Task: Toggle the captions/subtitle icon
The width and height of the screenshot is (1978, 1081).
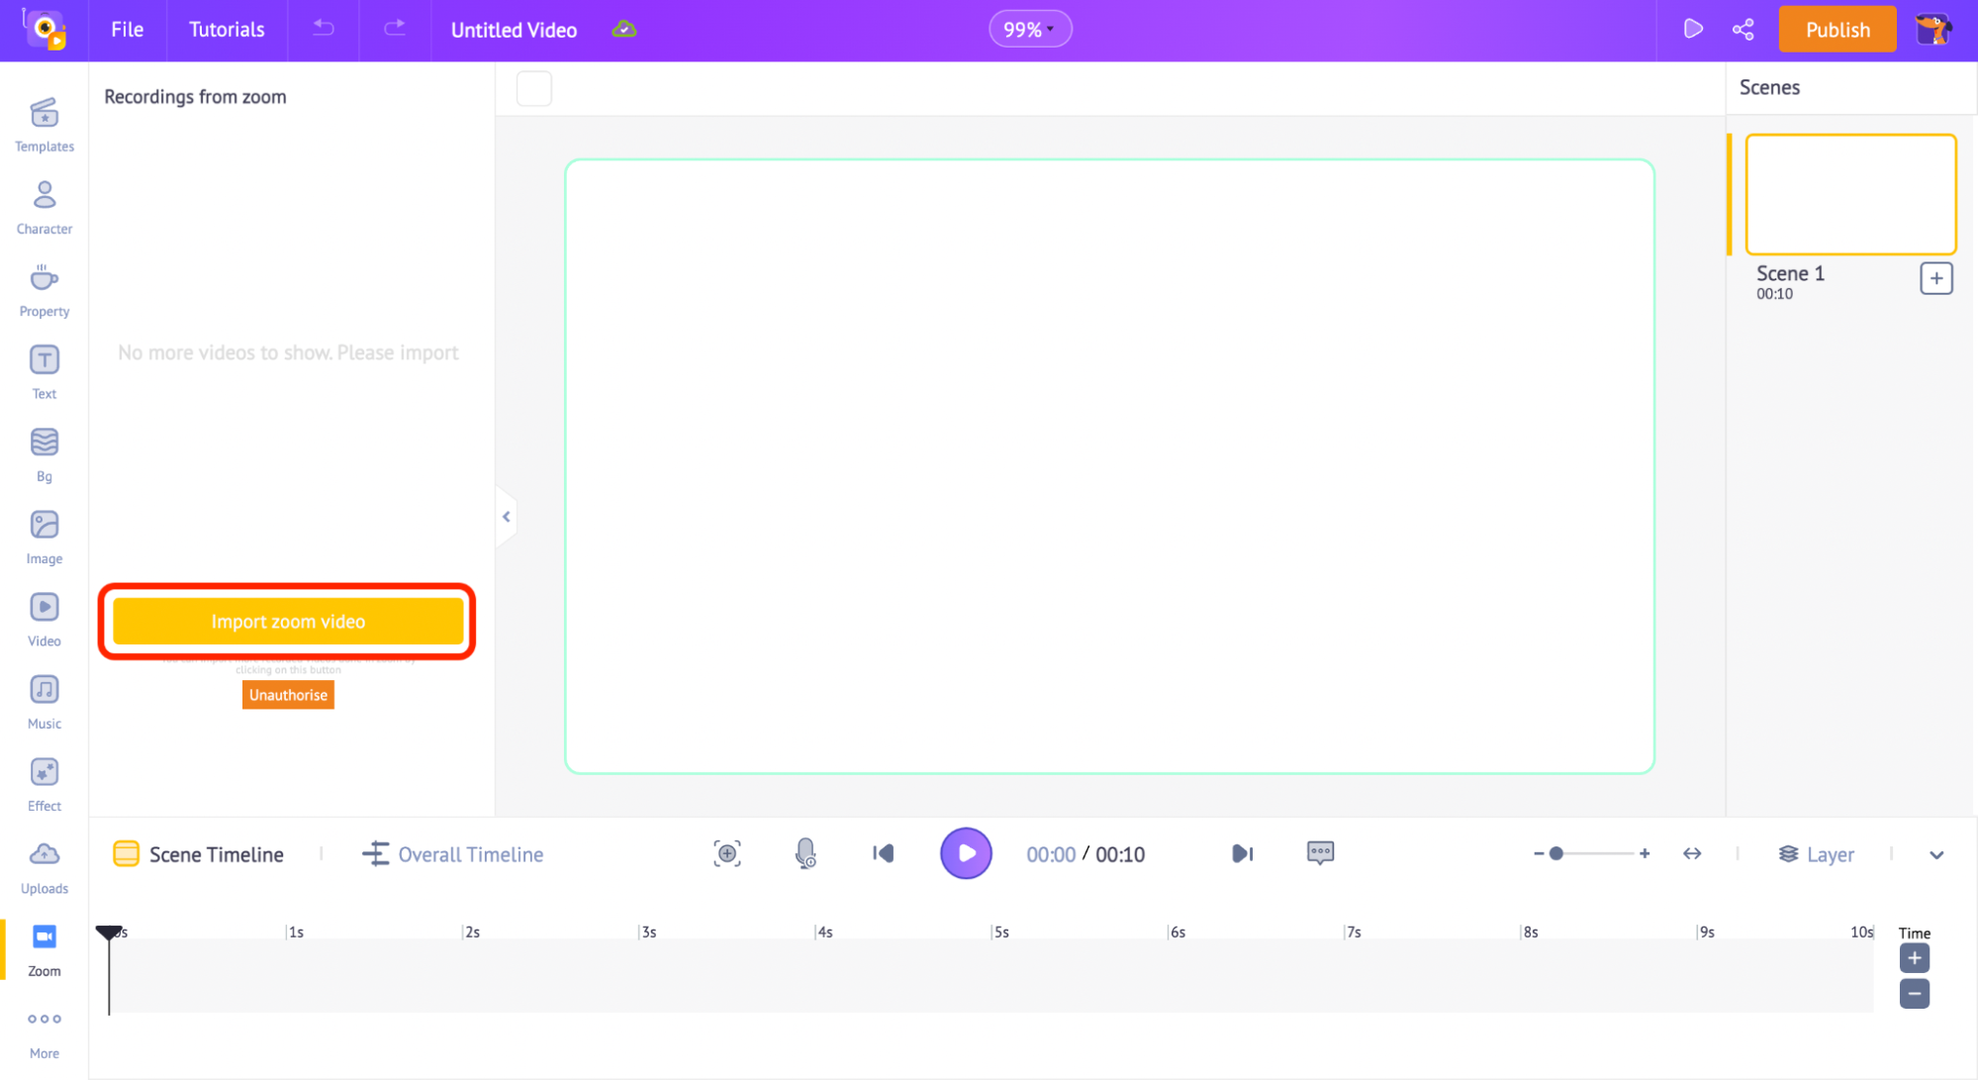Action: pyautogui.click(x=1321, y=852)
